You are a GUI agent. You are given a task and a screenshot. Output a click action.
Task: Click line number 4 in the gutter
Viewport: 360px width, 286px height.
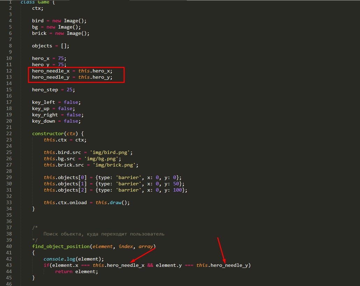coord(10,21)
